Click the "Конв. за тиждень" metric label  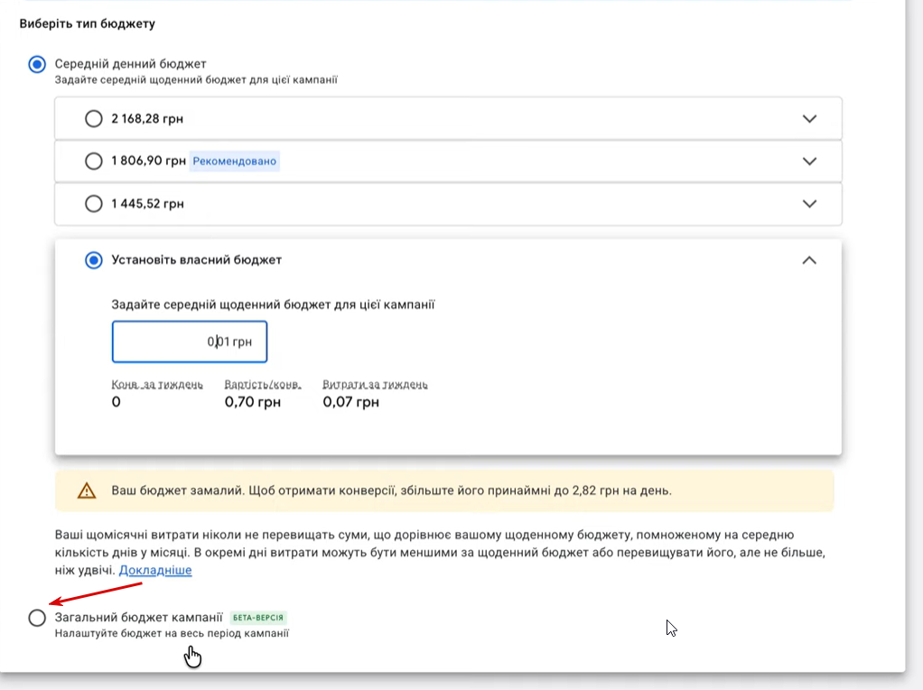157,385
